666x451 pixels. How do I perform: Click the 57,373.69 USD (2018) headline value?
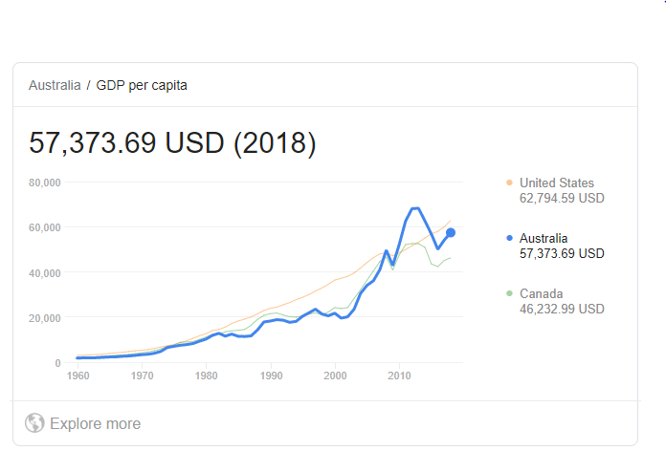click(172, 143)
